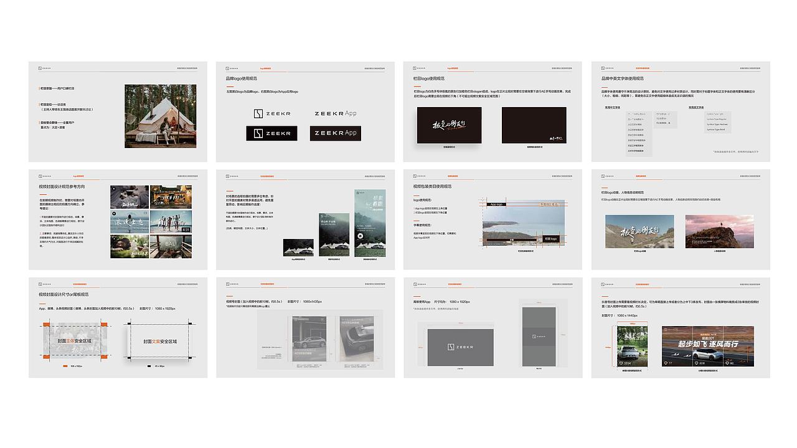Open the pink-sky hiker image
This screenshot has width=797, height=448.
(x=719, y=231)
